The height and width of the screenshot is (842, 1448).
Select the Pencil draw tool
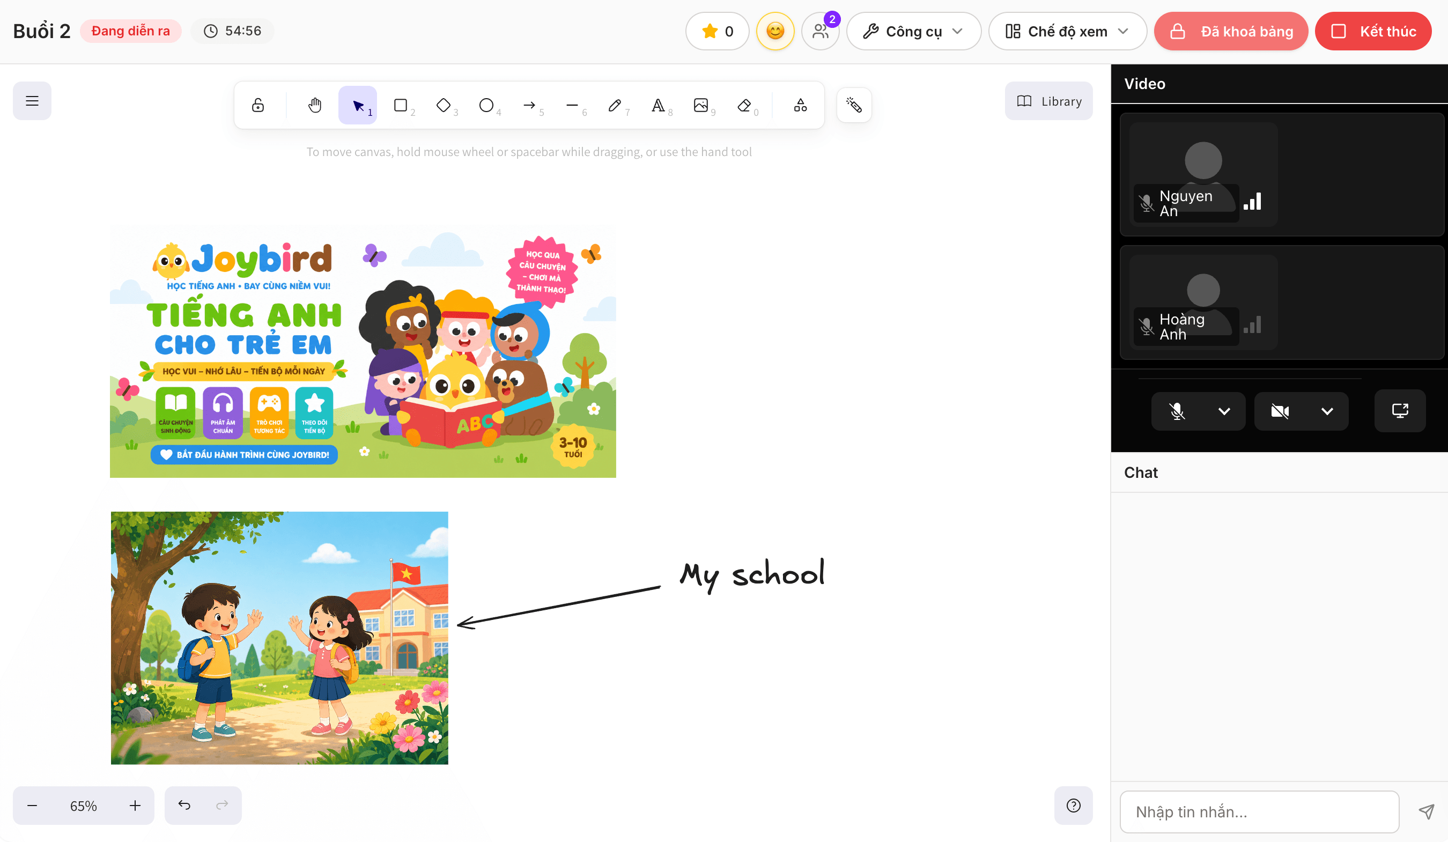coord(615,105)
